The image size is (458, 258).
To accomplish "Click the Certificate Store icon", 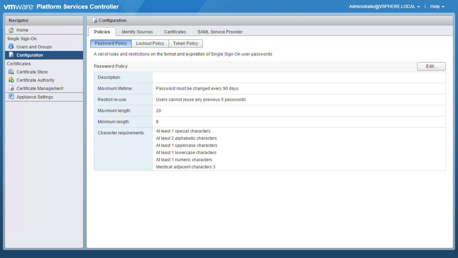I will click(11, 72).
